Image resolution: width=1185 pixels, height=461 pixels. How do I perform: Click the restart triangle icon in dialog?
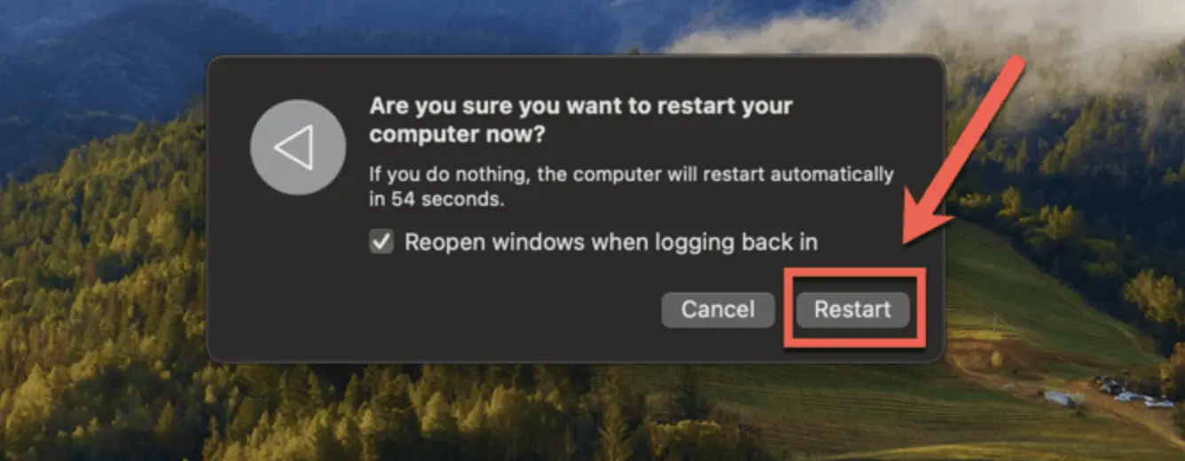(x=296, y=148)
